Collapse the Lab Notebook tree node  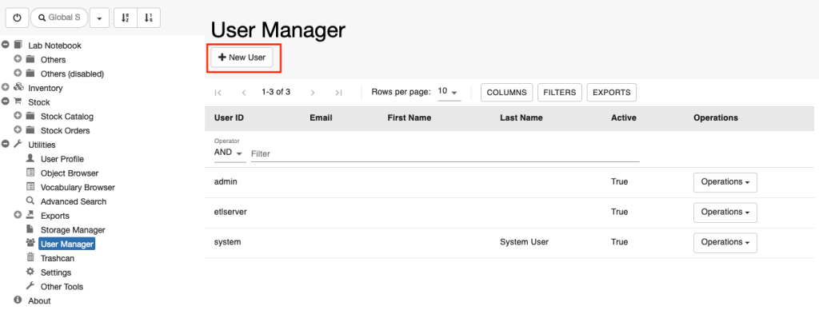point(6,45)
